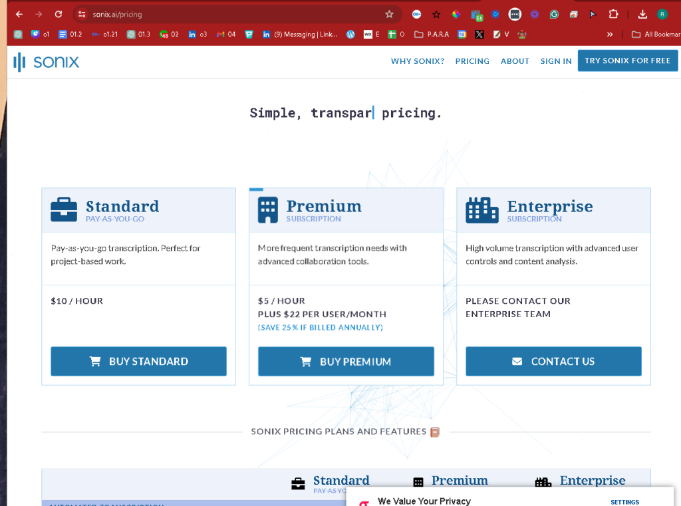The height and width of the screenshot is (506, 681).
Task: Open the X (Twitter) bookmark
Action: 479,35
